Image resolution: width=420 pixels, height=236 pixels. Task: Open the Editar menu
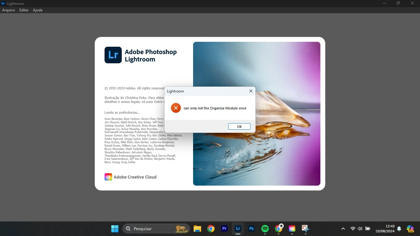tap(24, 10)
